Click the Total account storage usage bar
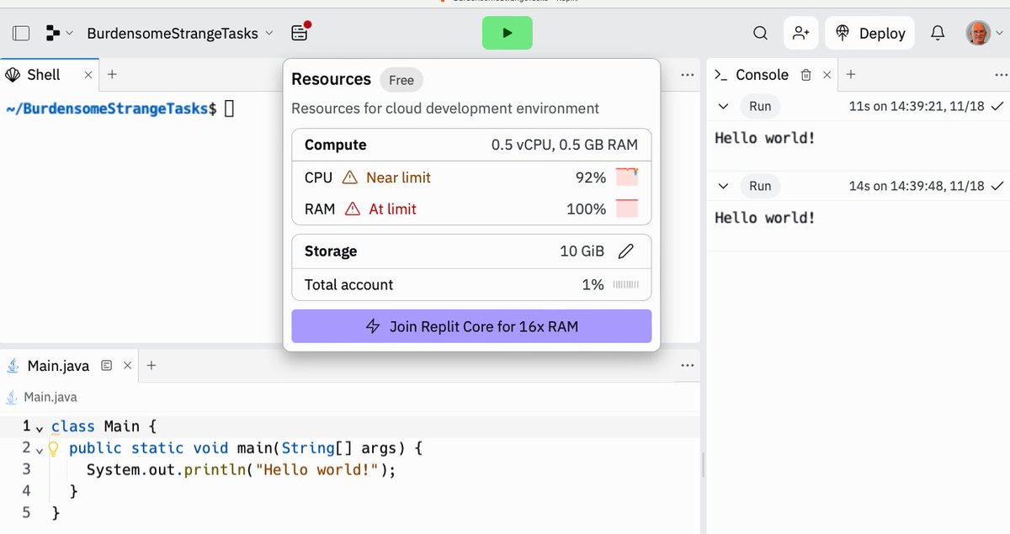The image size is (1010, 534). [x=625, y=285]
